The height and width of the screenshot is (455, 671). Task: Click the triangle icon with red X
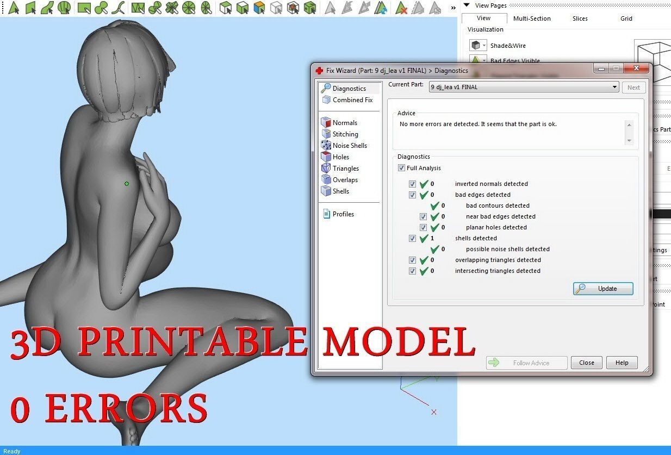(x=401, y=8)
